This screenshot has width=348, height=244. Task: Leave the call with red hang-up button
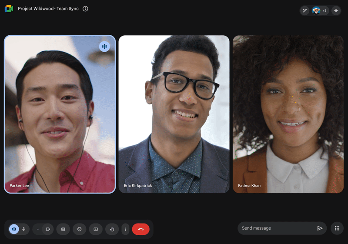click(141, 229)
